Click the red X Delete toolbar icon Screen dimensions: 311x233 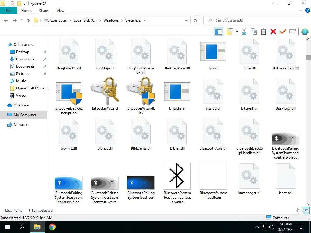pyautogui.click(x=273, y=32)
